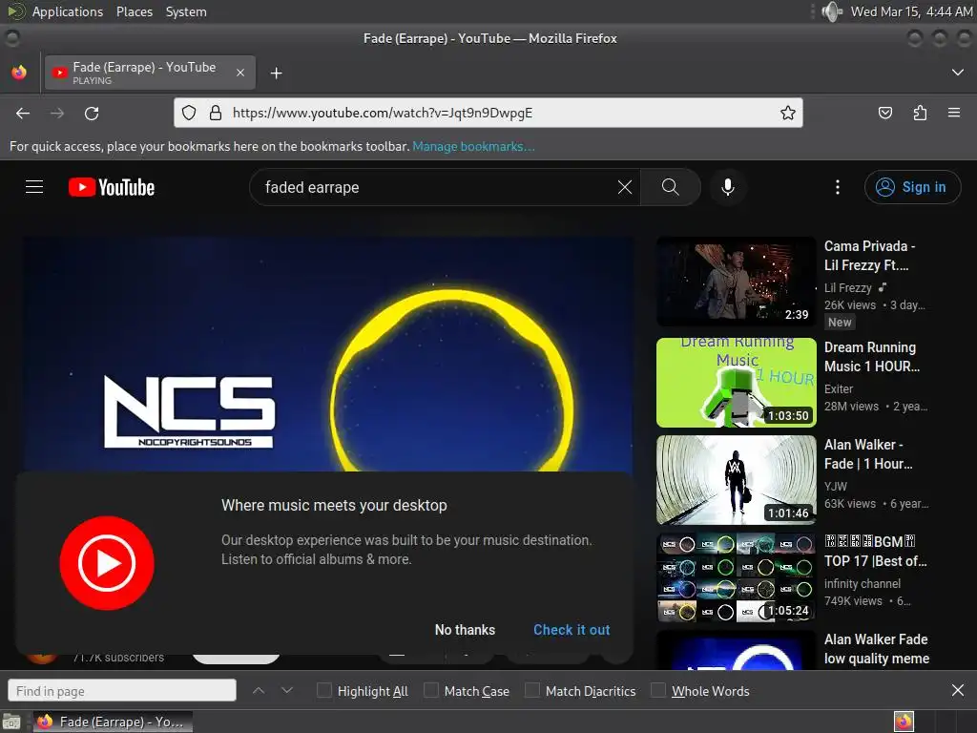977x733 pixels.
Task: Click the No thanks button
Action: [x=465, y=630]
